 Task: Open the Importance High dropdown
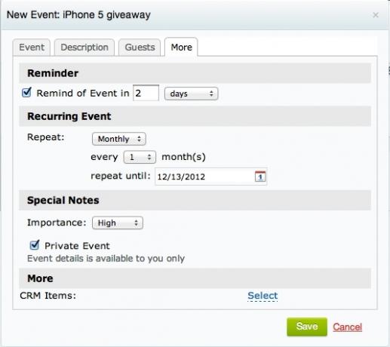click(x=118, y=223)
